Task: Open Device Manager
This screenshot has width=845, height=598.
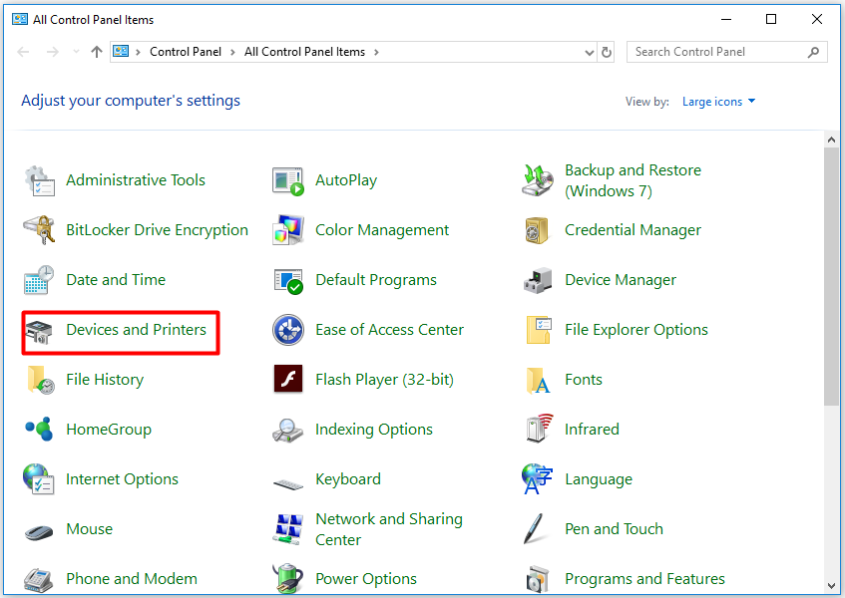Action: (620, 279)
